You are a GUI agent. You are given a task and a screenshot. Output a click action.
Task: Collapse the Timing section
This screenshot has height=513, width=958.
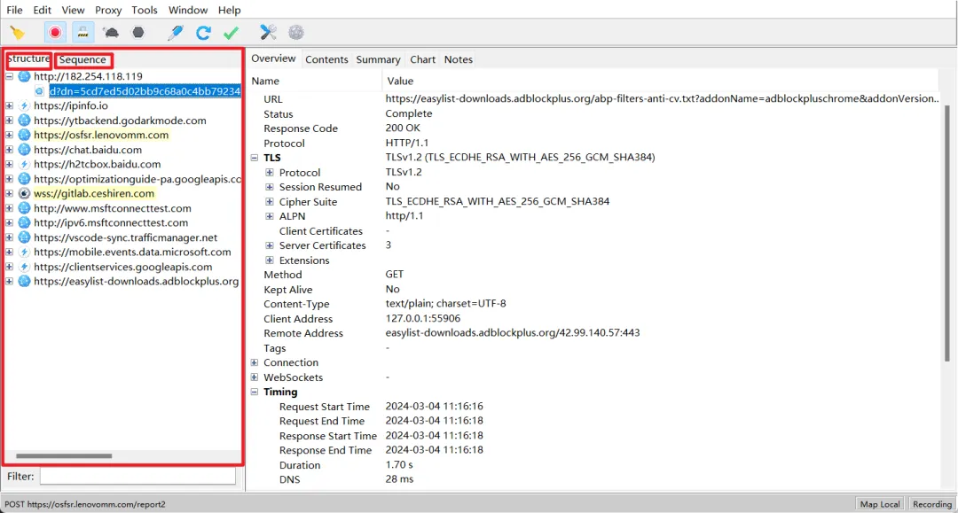pos(255,392)
